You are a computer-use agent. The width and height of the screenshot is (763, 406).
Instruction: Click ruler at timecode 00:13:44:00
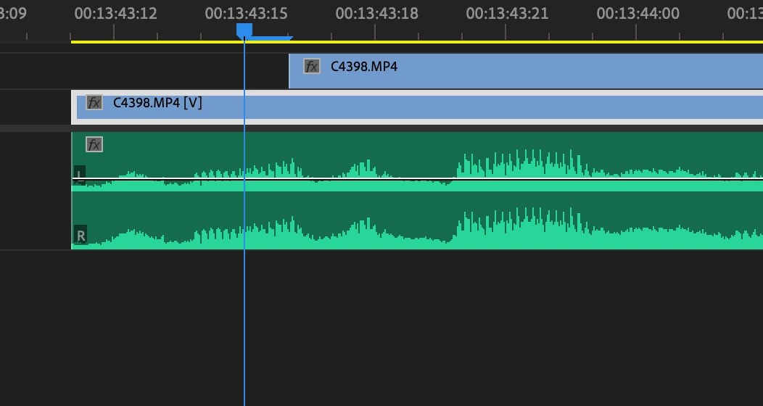[638, 14]
